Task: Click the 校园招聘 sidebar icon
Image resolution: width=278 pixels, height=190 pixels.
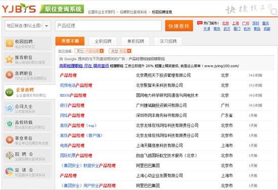Action: click(10, 43)
